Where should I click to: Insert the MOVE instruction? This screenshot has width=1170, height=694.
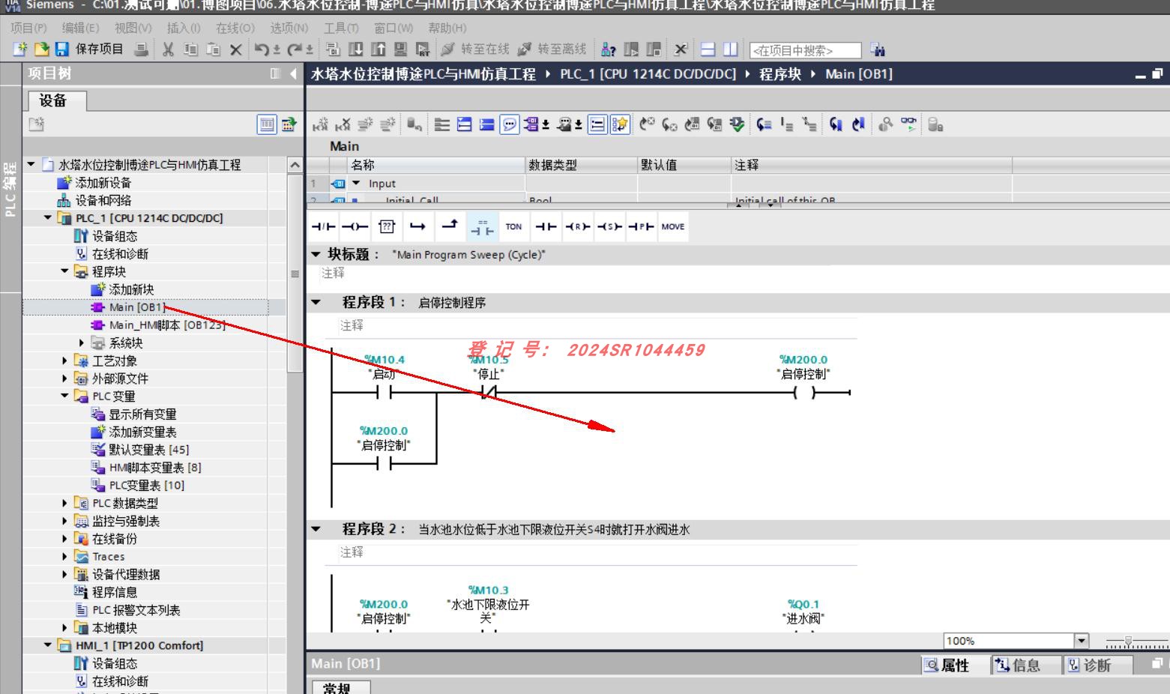tap(673, 226)
